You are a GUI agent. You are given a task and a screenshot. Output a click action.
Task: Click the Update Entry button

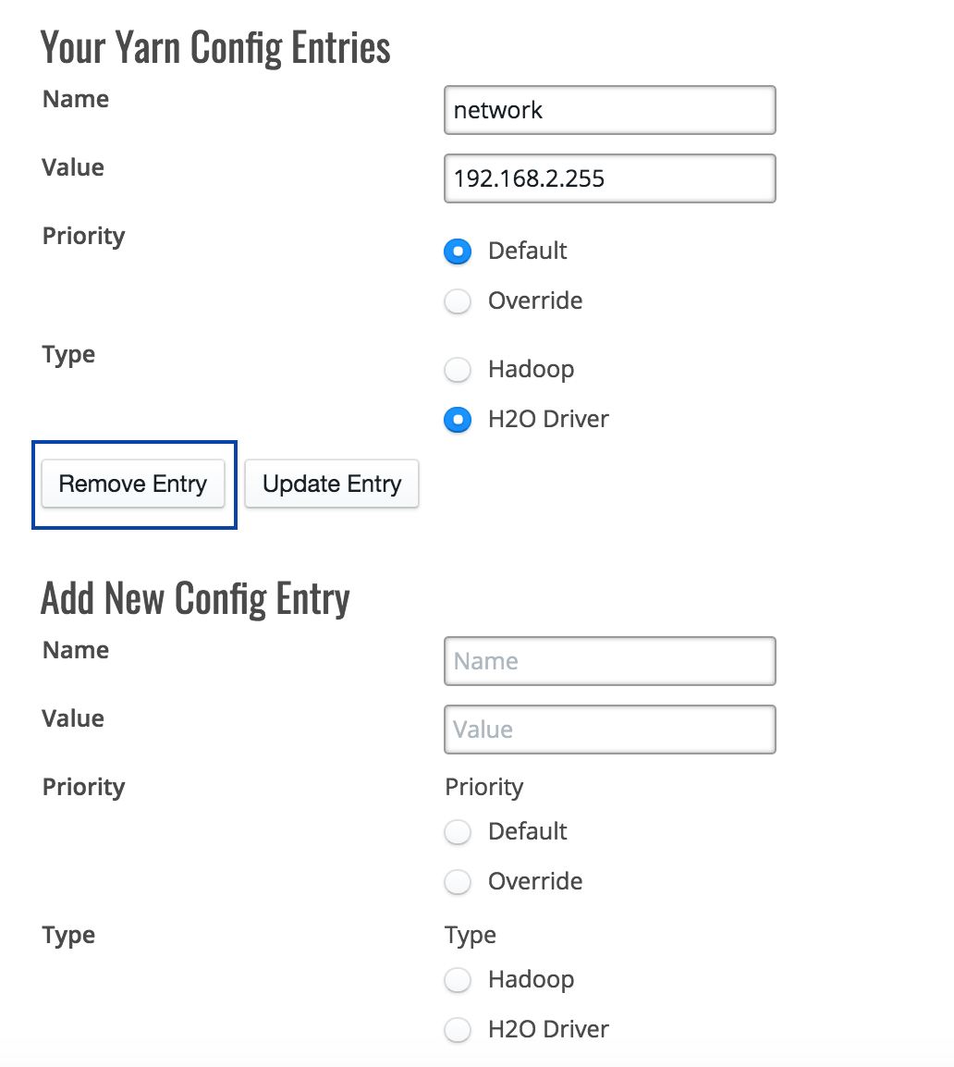(331, 484)
